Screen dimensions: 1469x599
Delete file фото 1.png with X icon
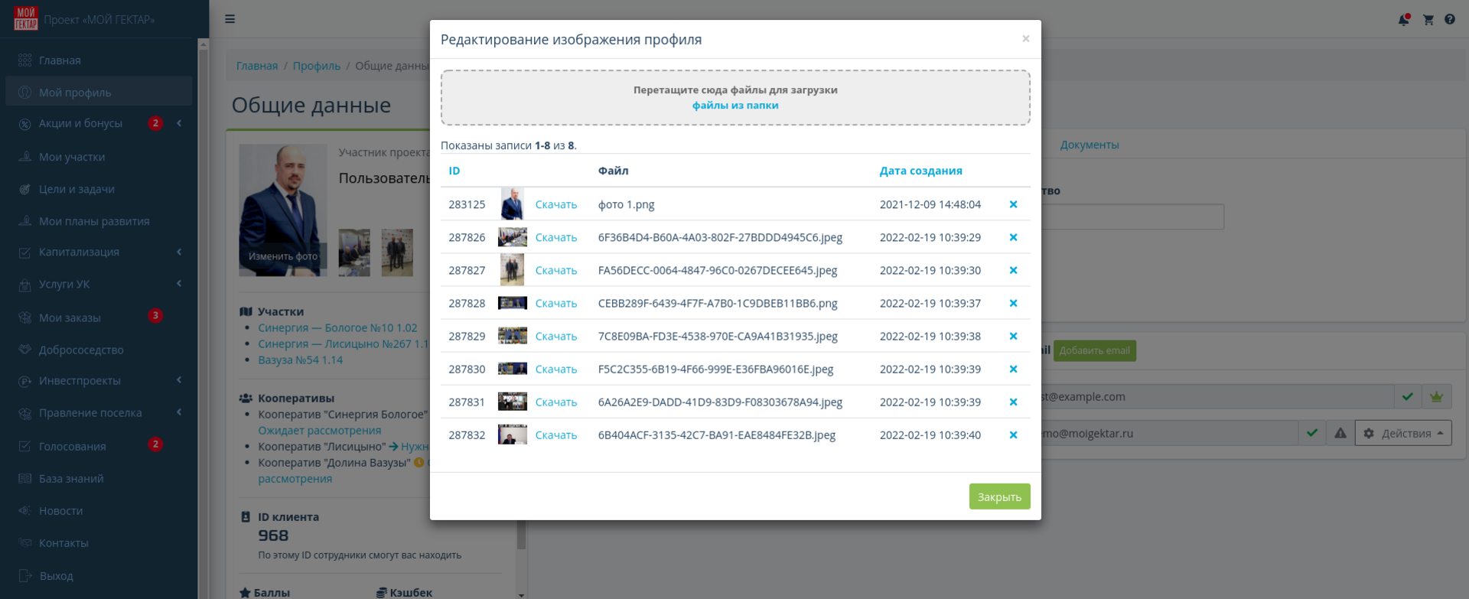click(1013, 204)
